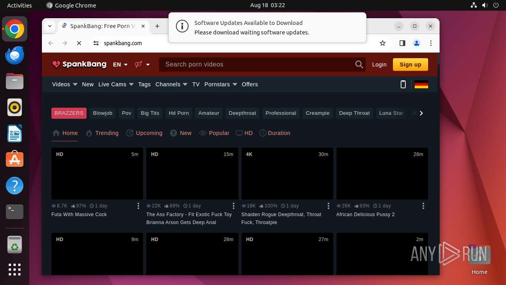Viewport: 506px width, 285px height.
Task: Open the 5m HD video thumbnail
Action: click(x=97, y=174)
